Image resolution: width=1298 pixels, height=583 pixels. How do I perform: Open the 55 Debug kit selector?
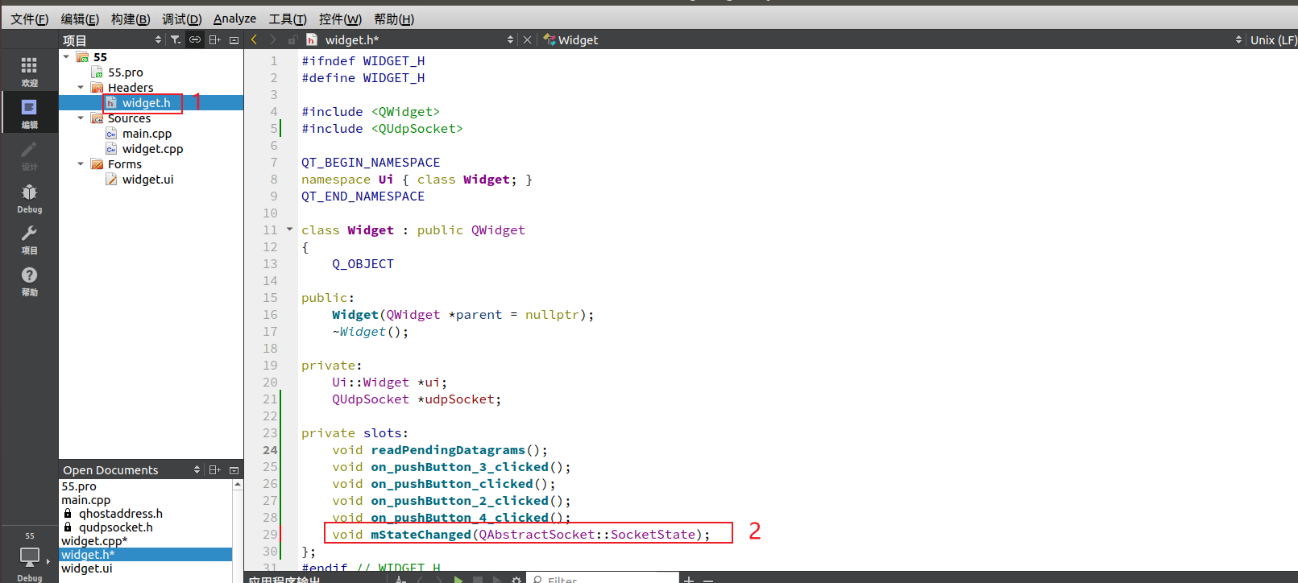coord(29,556)
